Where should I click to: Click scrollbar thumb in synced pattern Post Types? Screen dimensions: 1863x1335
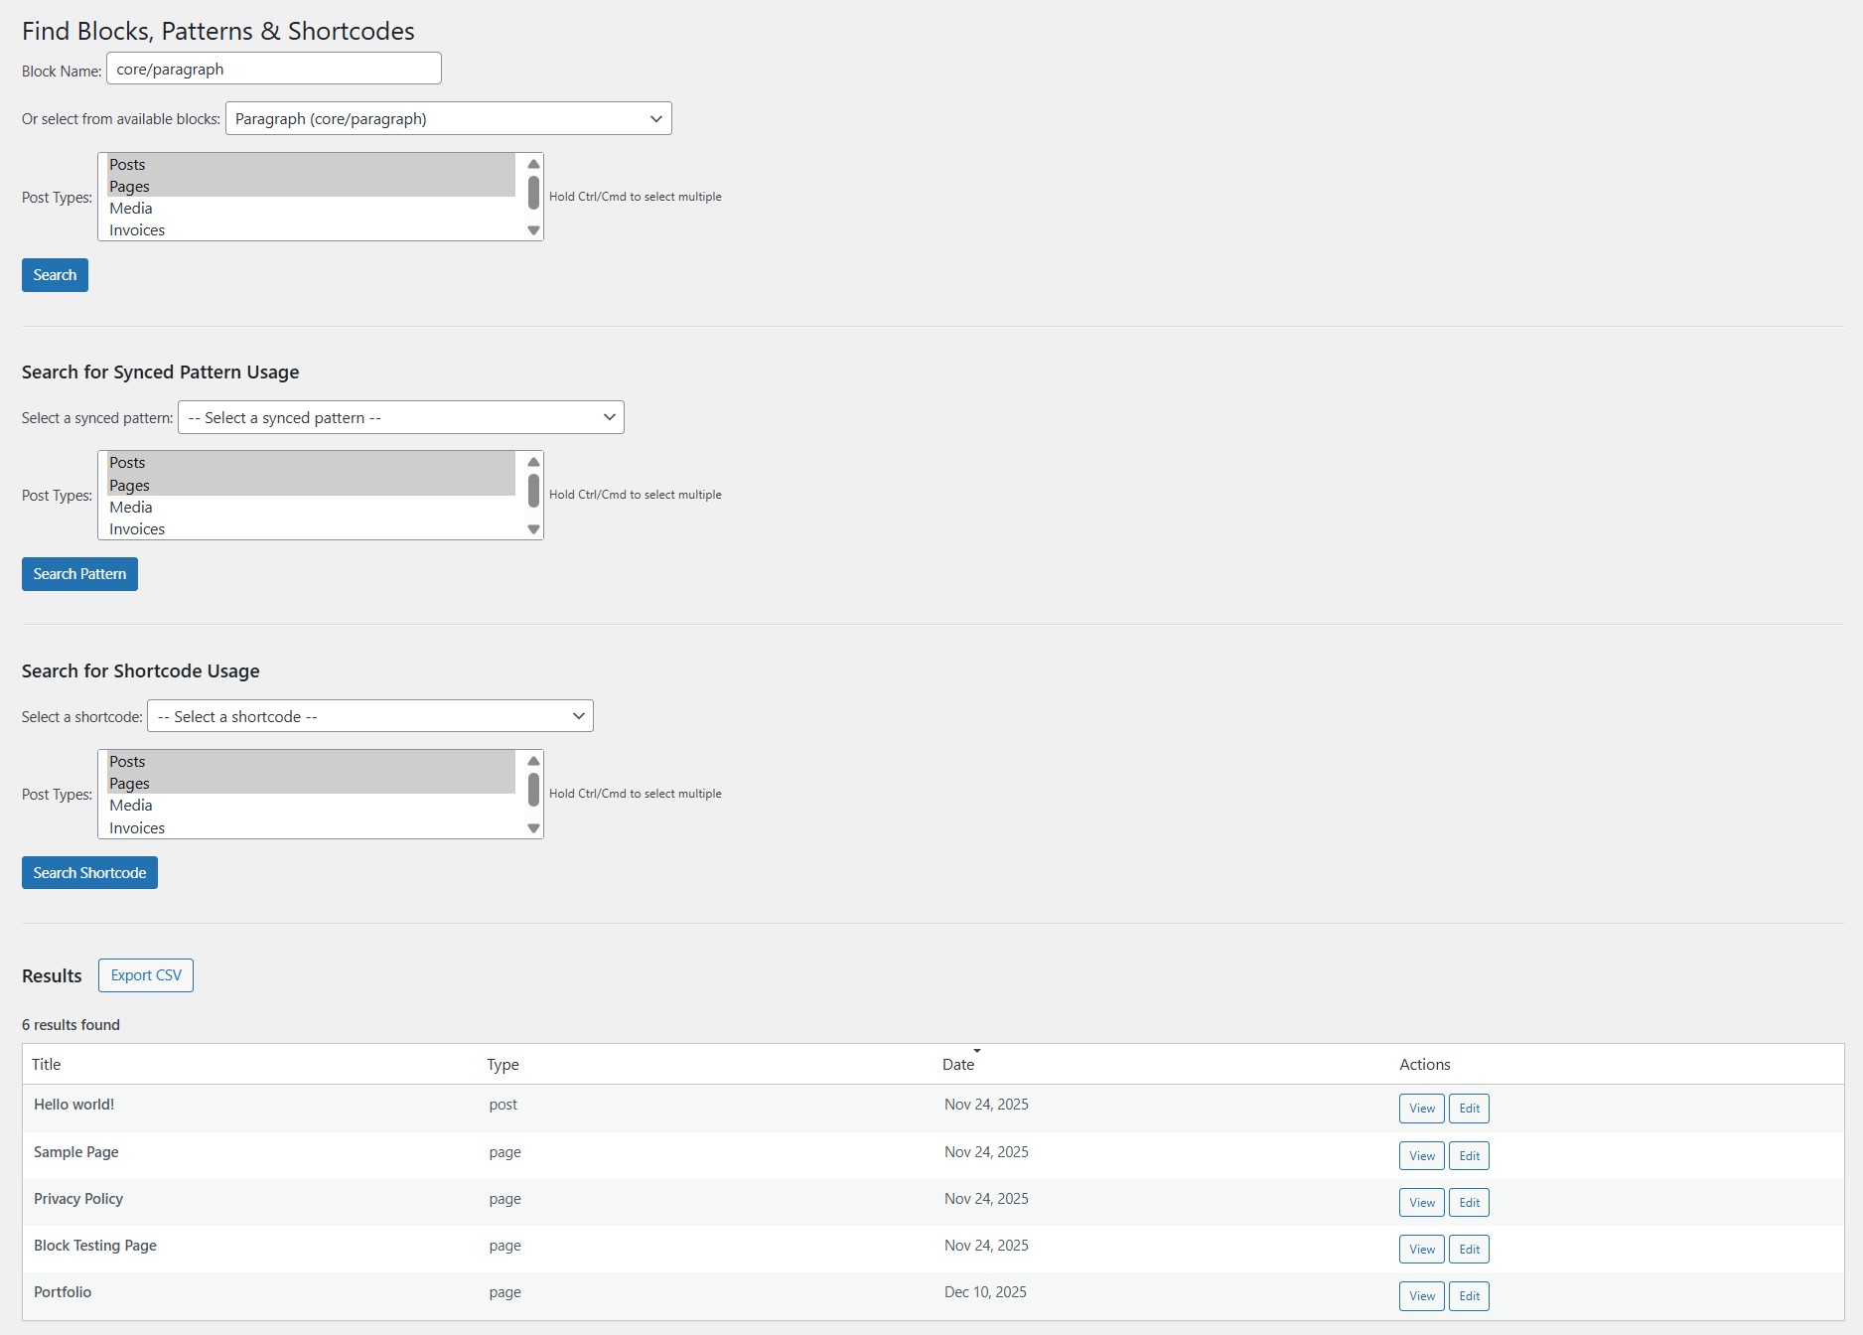click(x=533, y=491)
